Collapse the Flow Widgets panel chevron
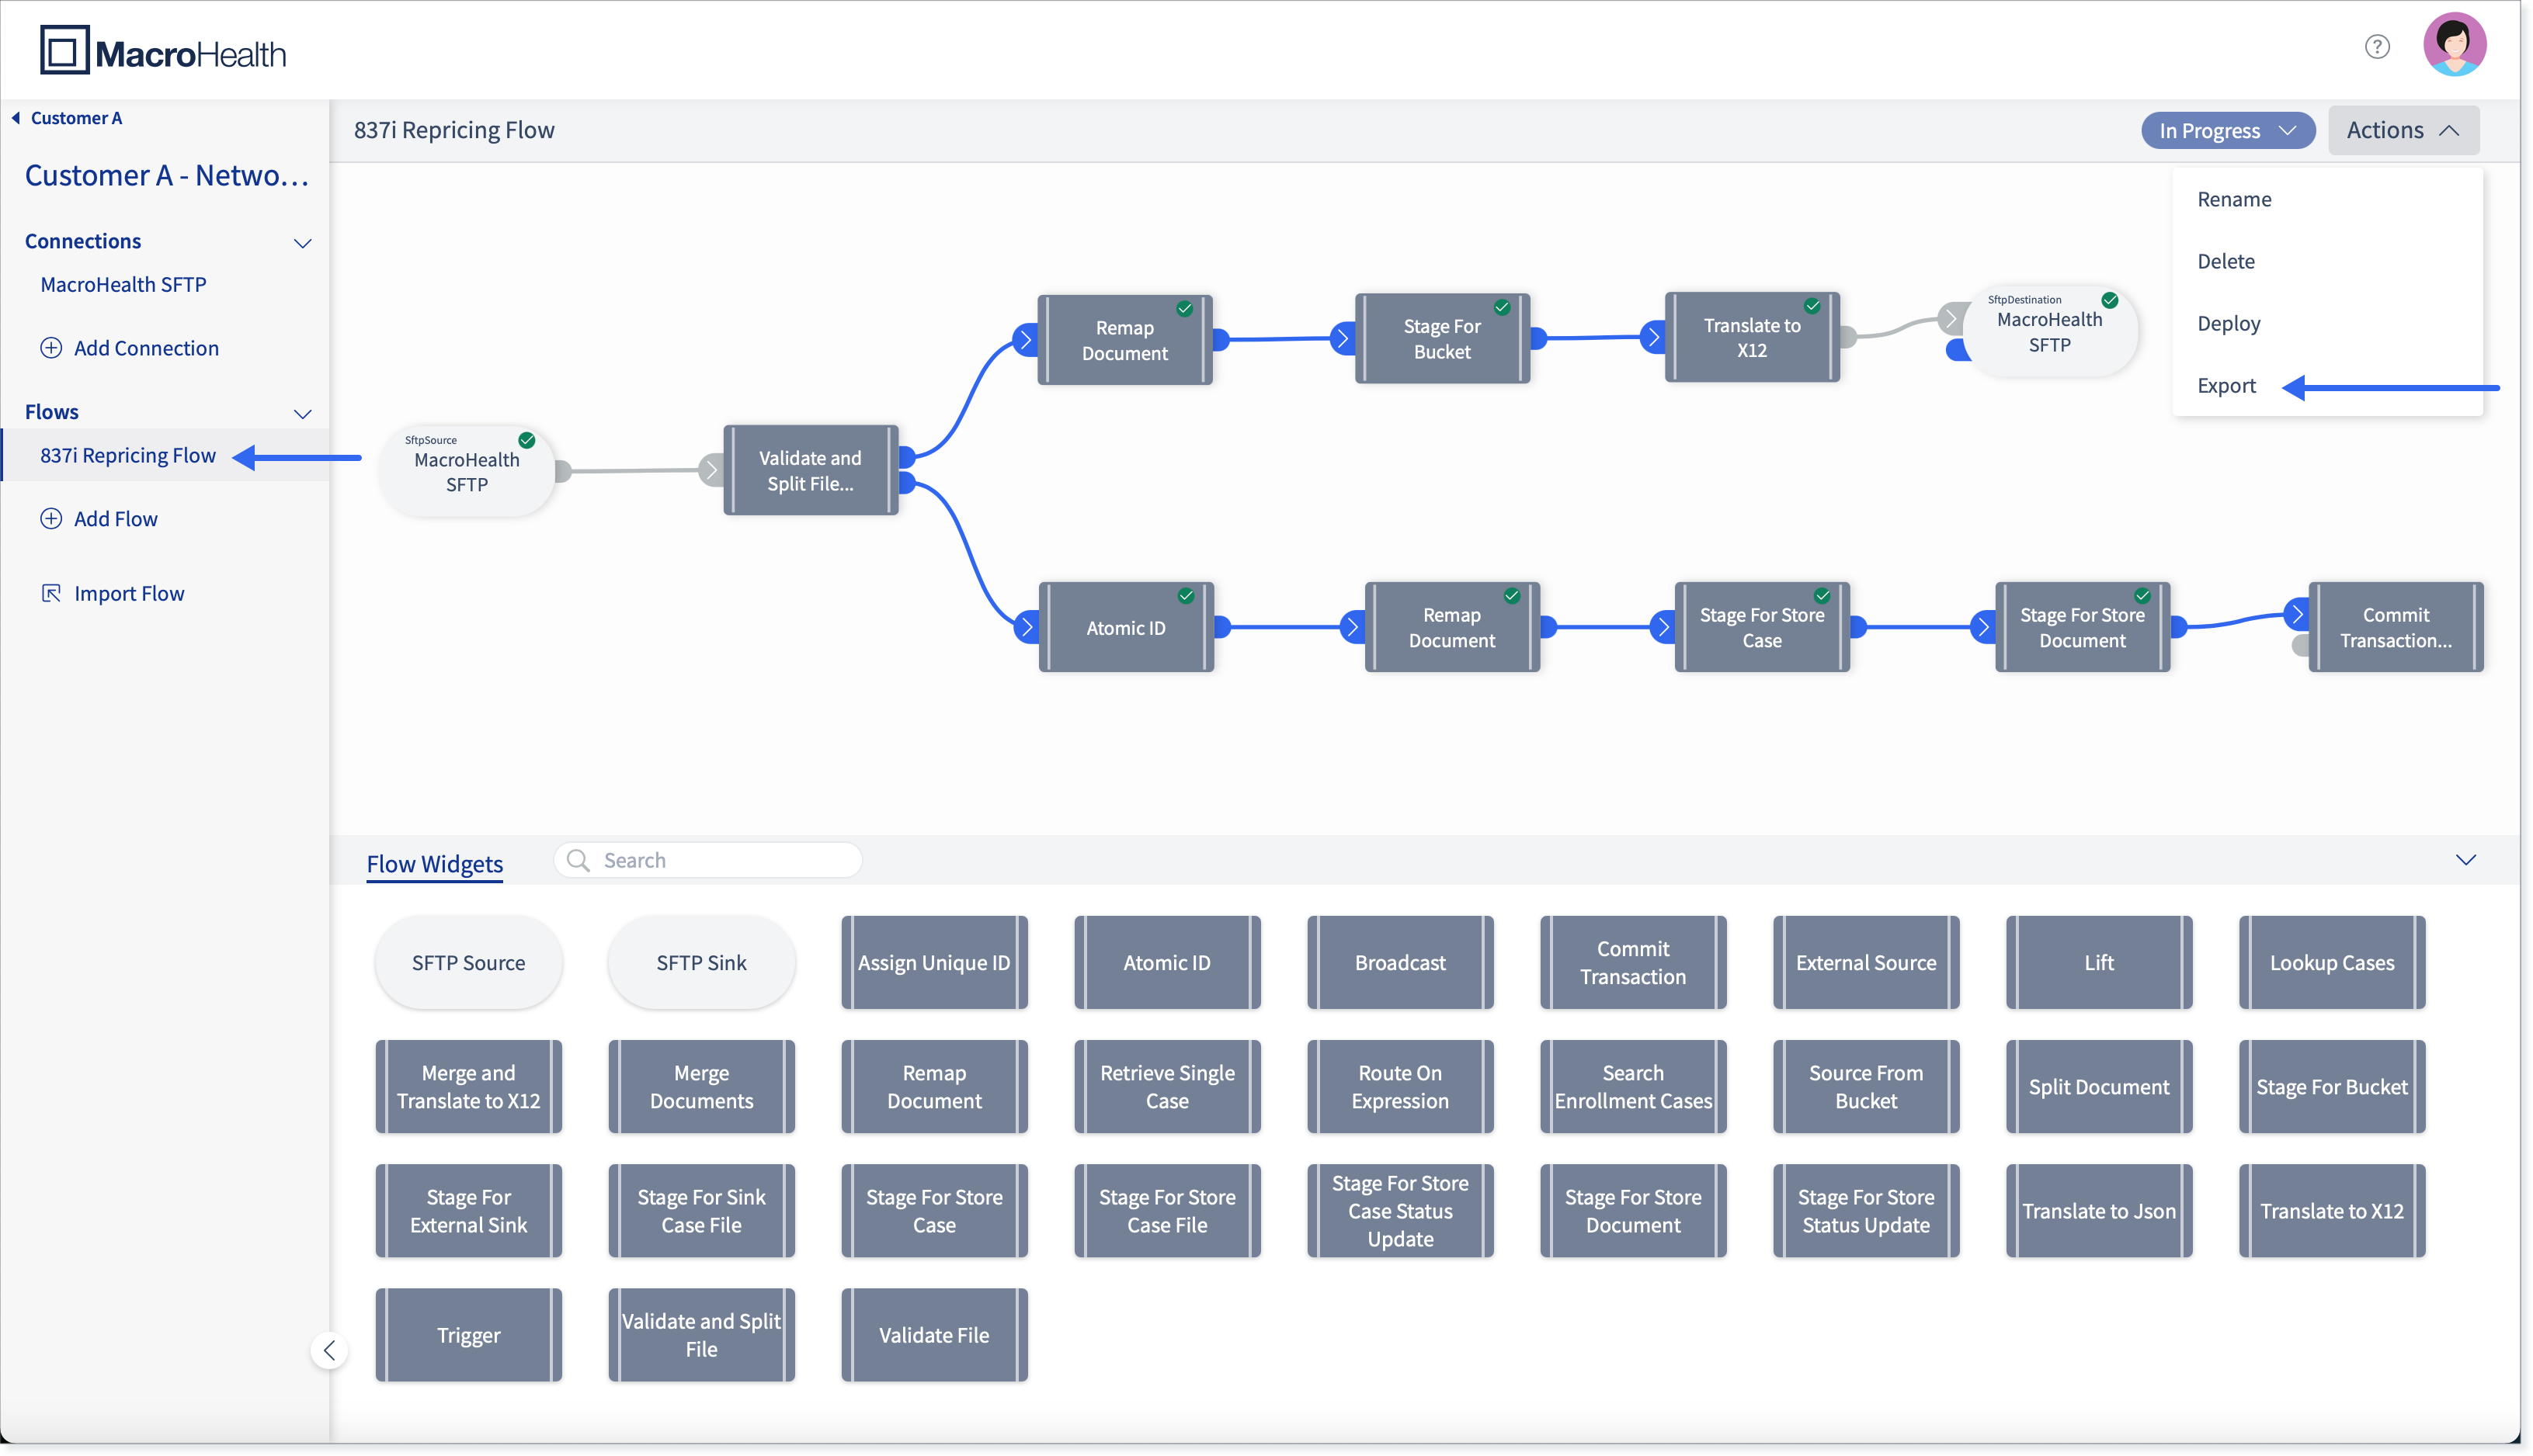 [x=2465, y=860]
